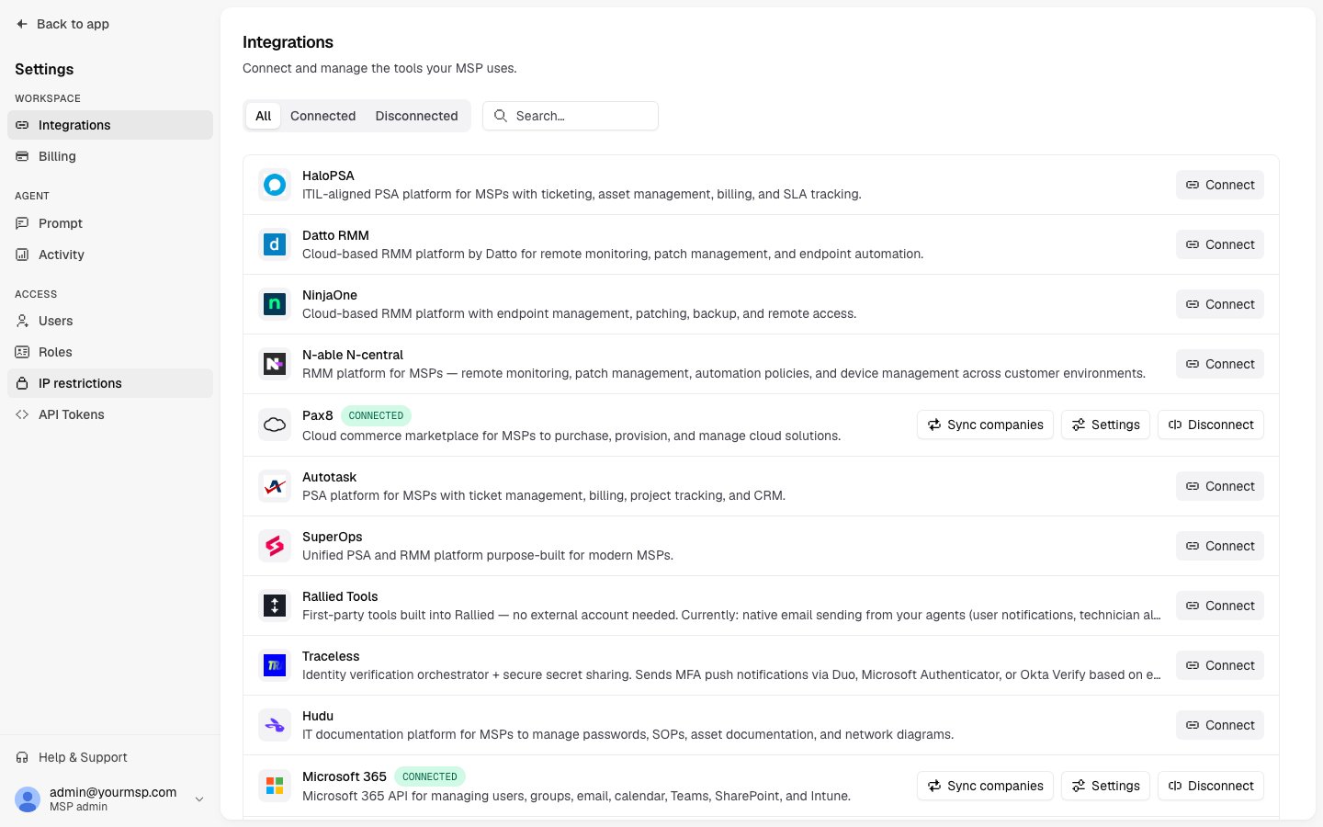Click the NinjaOne logo icon
This screenshot has width=1323, height=827.
275,304
